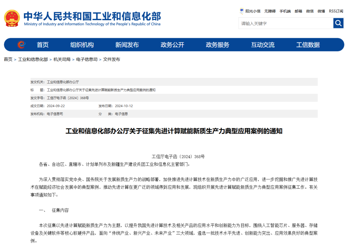Click the 无障碍 accessibility link
The height and width of the screenshot is (249, 352).
click(270, 11)
